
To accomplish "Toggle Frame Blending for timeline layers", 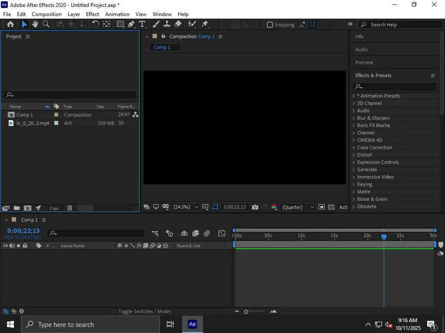I will click(196, 233).
